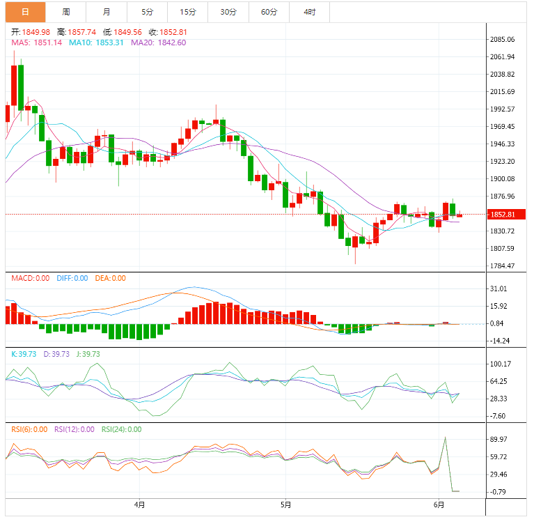Image resolution: width=534 pixels, height=524 pixels.
Task: Click the 28.33 KDJ axis value
Action: (x=498, y=399)
